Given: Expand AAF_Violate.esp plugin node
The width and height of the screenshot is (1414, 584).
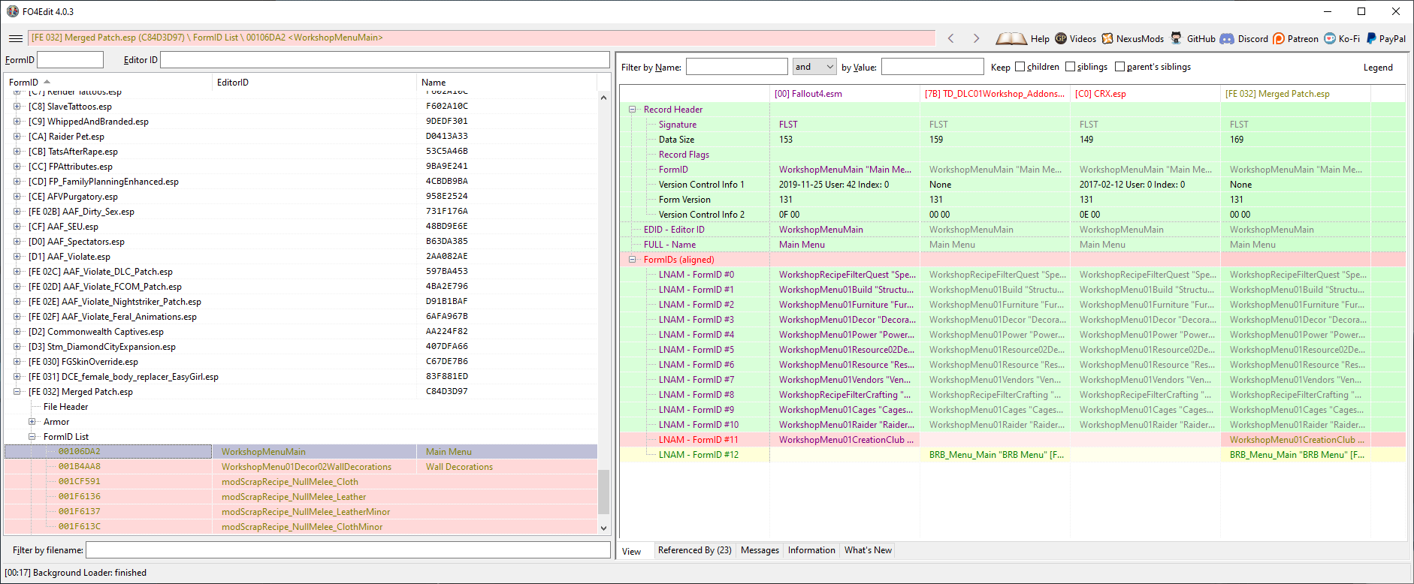Looking at the screenshot, I should coord(17,257).
